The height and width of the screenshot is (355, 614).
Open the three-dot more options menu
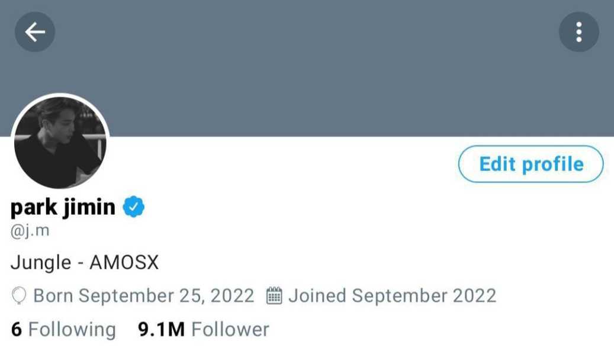[x=578, y=32]
